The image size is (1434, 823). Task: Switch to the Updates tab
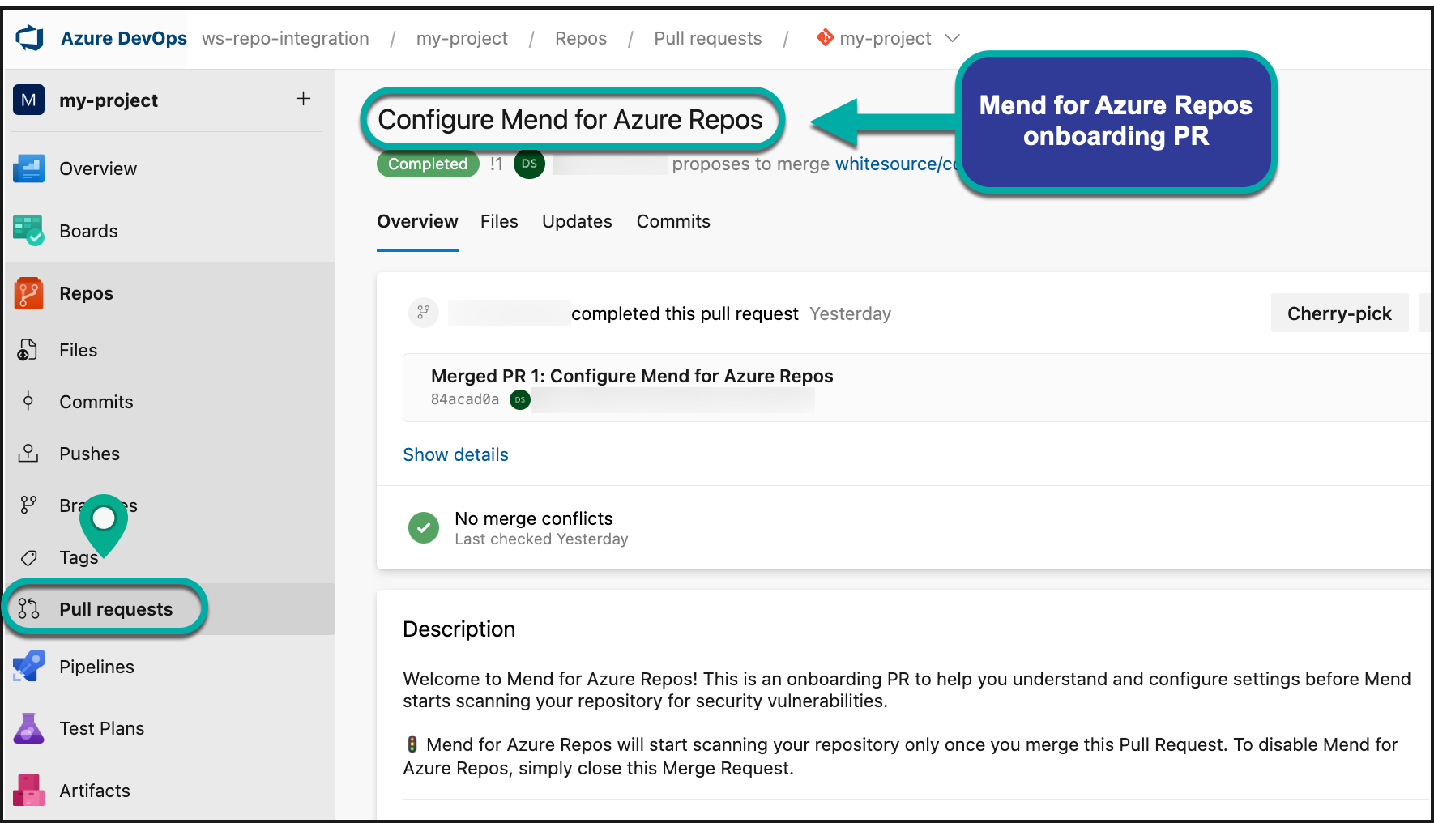pyautogui.click(x=577, y=221)
